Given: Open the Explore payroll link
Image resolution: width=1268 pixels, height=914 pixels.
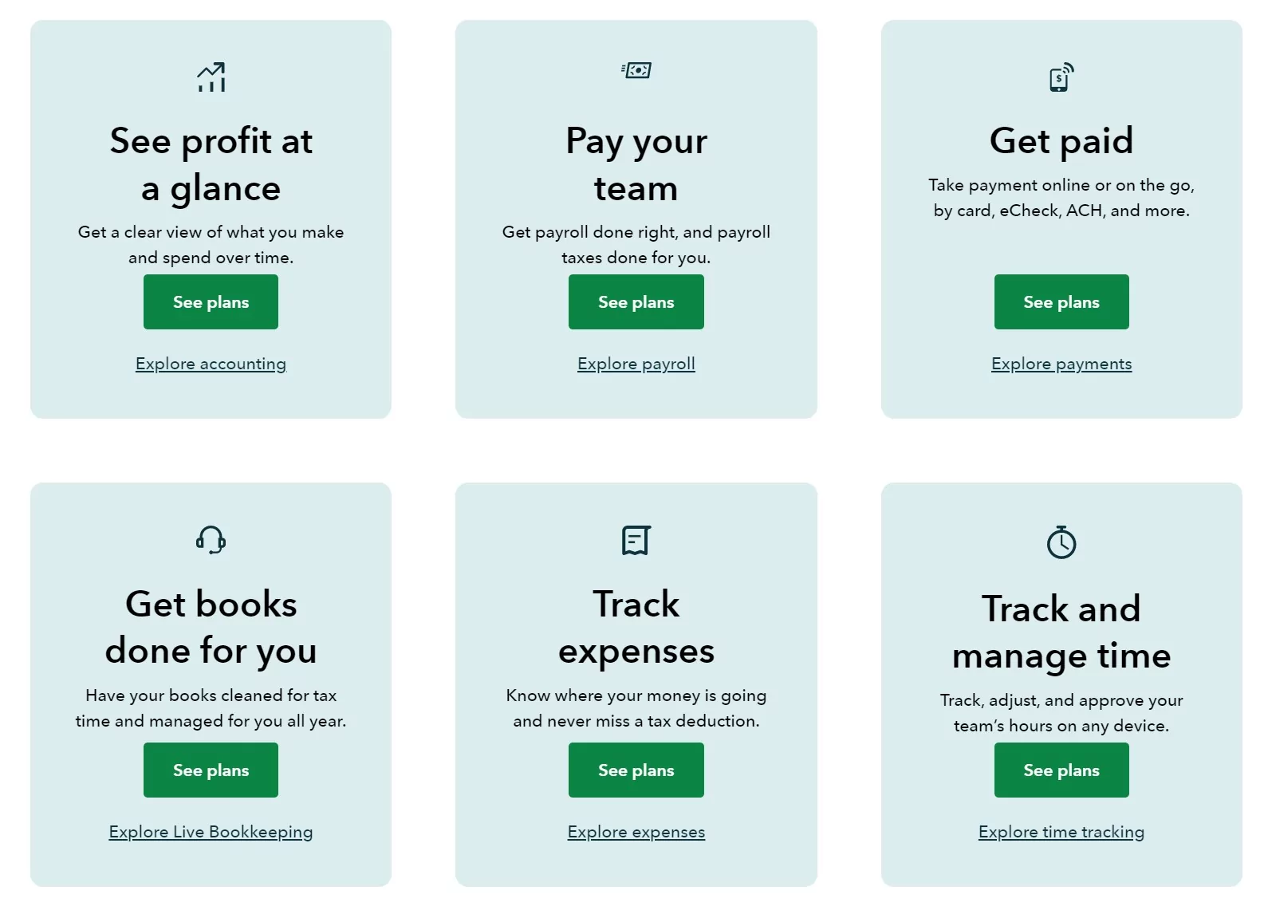Looking at the screenshot, I should pos(636,364).
